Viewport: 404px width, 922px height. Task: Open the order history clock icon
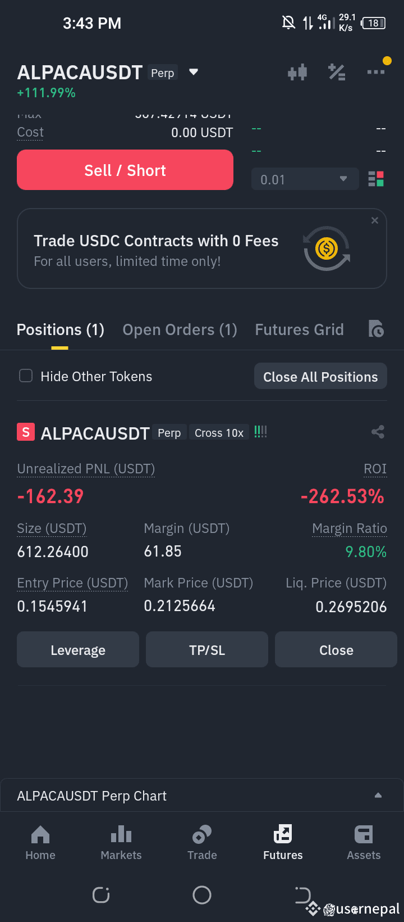click(376, 329)
